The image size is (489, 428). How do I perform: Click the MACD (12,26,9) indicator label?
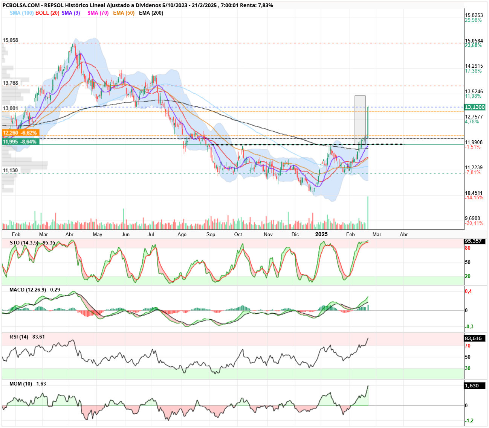(x=28, y=290)
